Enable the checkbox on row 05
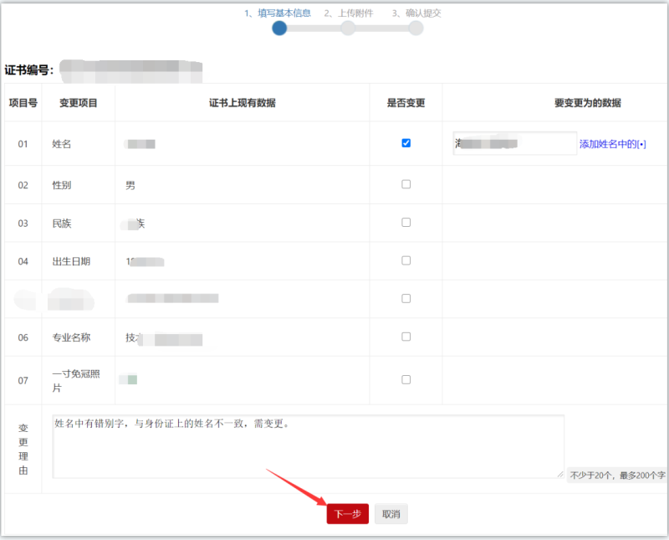Viewport: 669px width, 540px height. (x=406, y=297)
